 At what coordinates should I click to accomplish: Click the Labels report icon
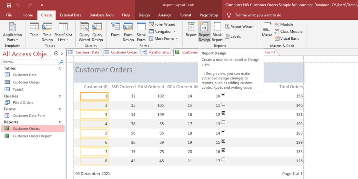tap(233, 36)
